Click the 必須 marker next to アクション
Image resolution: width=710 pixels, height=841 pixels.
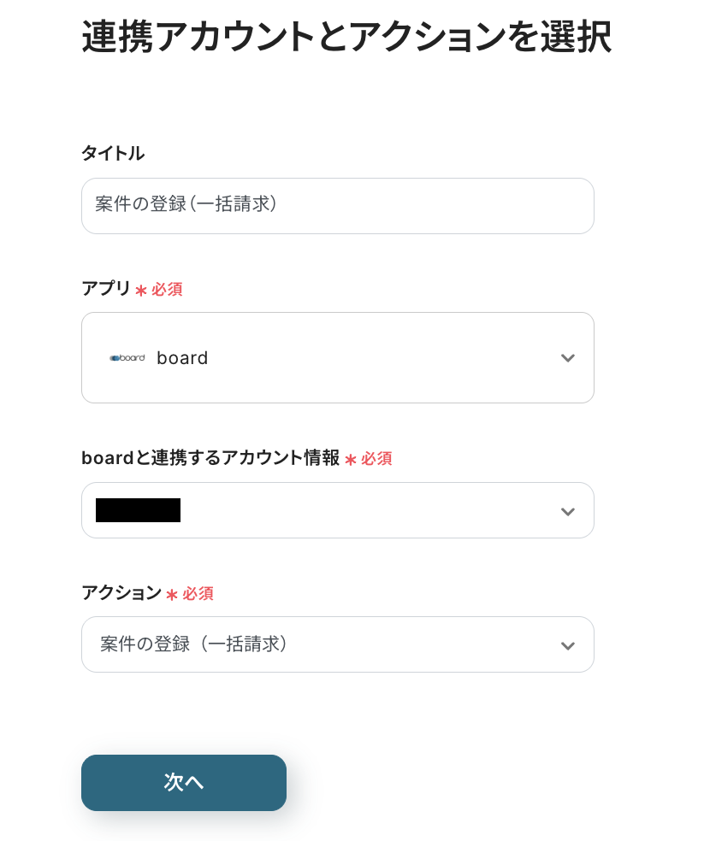click(198, 594)
